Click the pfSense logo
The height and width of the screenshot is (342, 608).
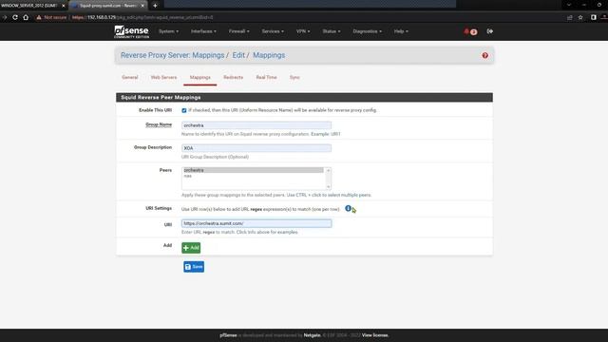pyautogui.click(x=131, y=31)
